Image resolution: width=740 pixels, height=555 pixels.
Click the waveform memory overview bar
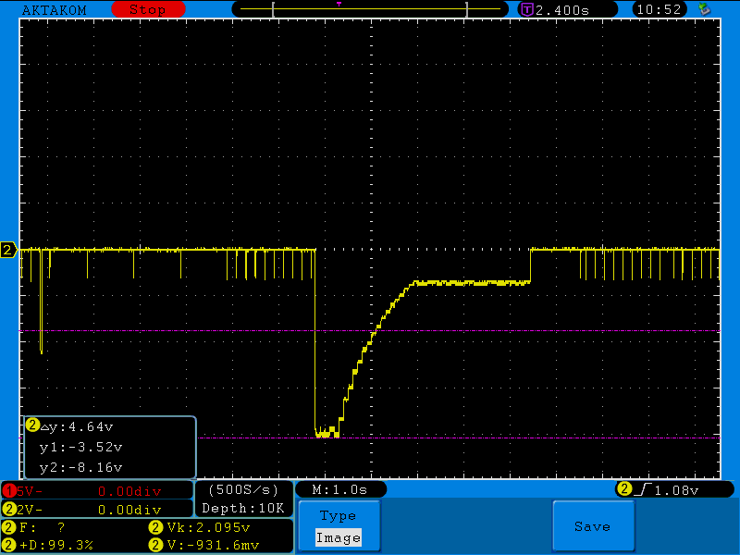tap(370, 9)
